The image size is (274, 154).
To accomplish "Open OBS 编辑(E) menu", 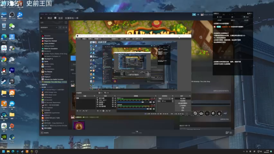I will (x=84, y=39).
